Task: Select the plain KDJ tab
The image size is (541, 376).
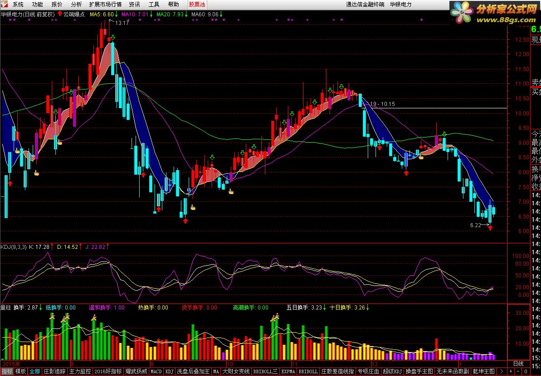Action: [170, 371]
